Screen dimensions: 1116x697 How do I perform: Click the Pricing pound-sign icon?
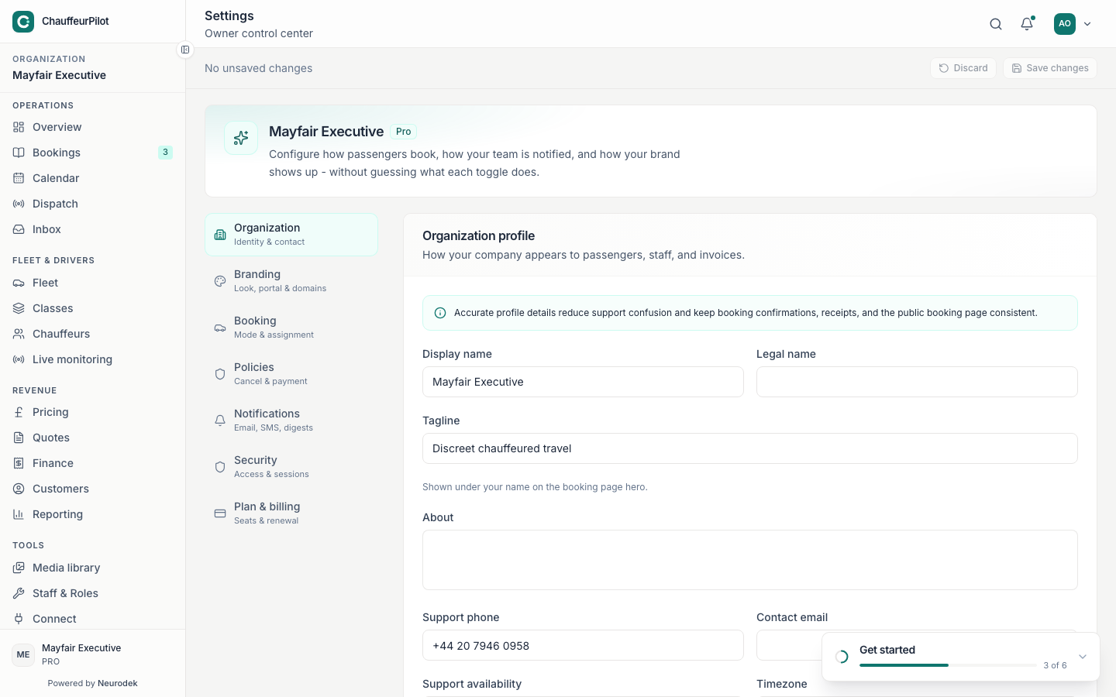pos(19,412)
